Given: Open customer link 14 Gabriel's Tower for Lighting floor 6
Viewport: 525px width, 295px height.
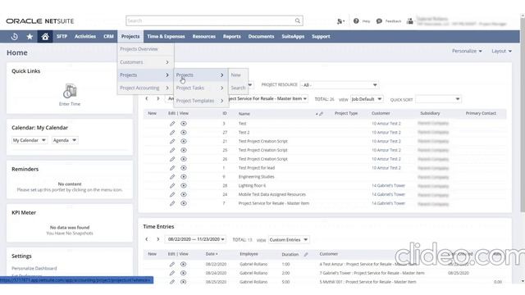Looking at the screenshot, I should [388, 186].
